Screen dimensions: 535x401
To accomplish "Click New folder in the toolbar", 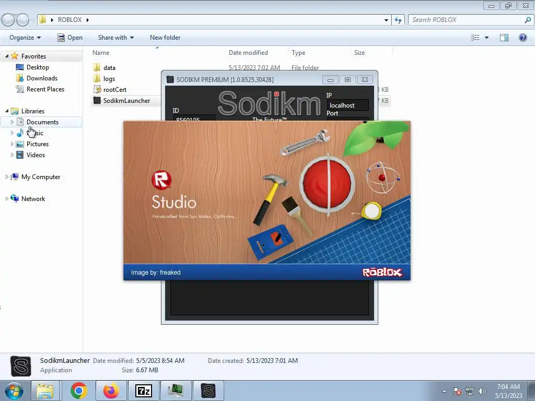I will tap(165, 38).
